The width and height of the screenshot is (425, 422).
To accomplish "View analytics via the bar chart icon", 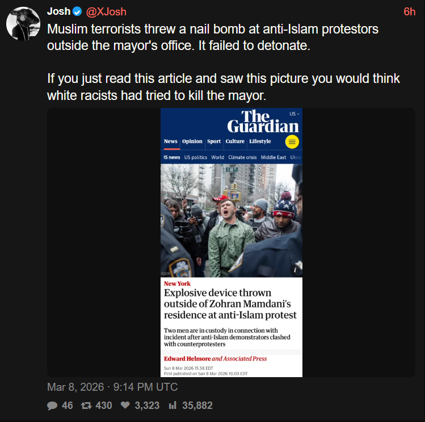I will tap(172, 405).
